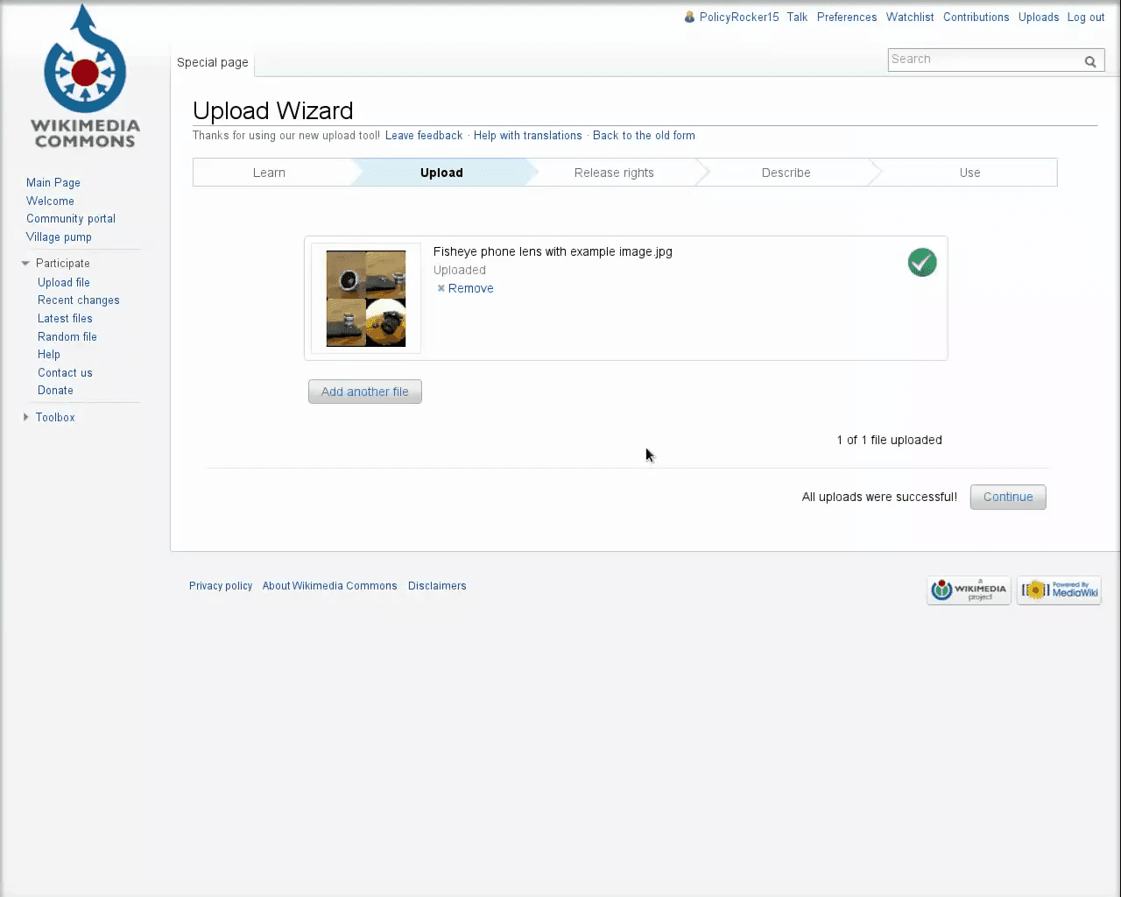Click the Wikimedia project badge
This screenshot has width=1121, height=897.
969,590
